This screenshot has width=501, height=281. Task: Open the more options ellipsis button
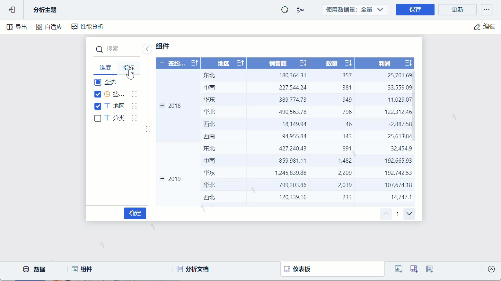coord(487,10)
